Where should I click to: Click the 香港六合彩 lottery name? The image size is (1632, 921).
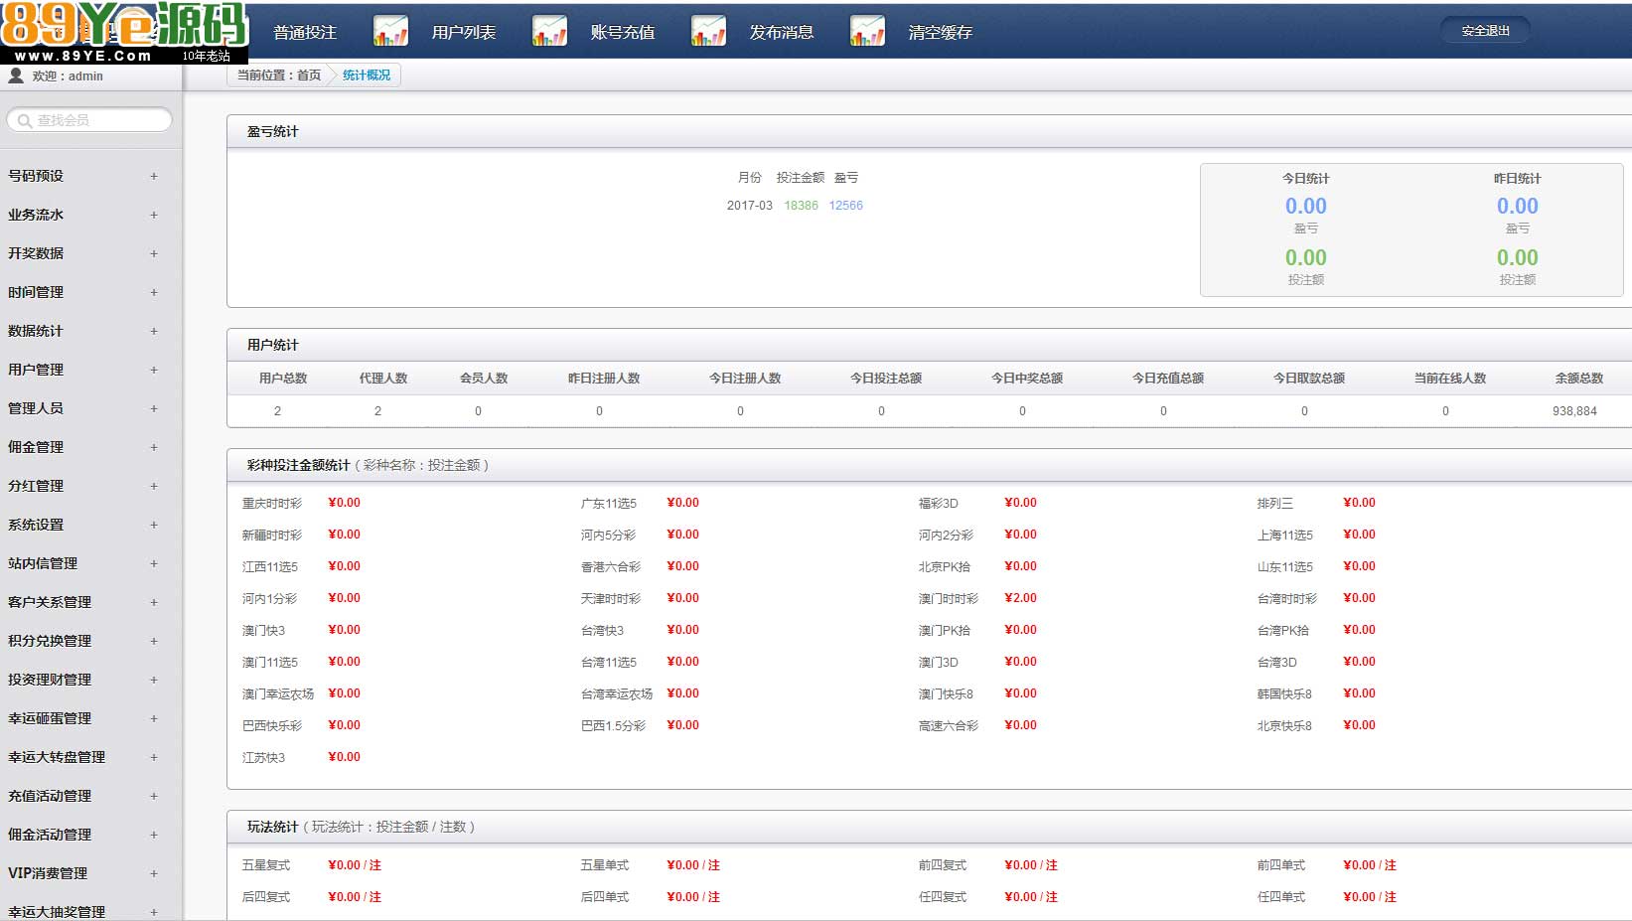tap(611, 567)
